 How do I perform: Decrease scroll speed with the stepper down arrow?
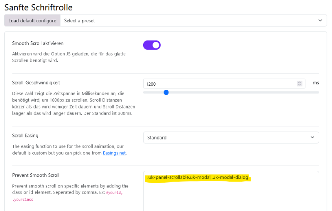299,85
